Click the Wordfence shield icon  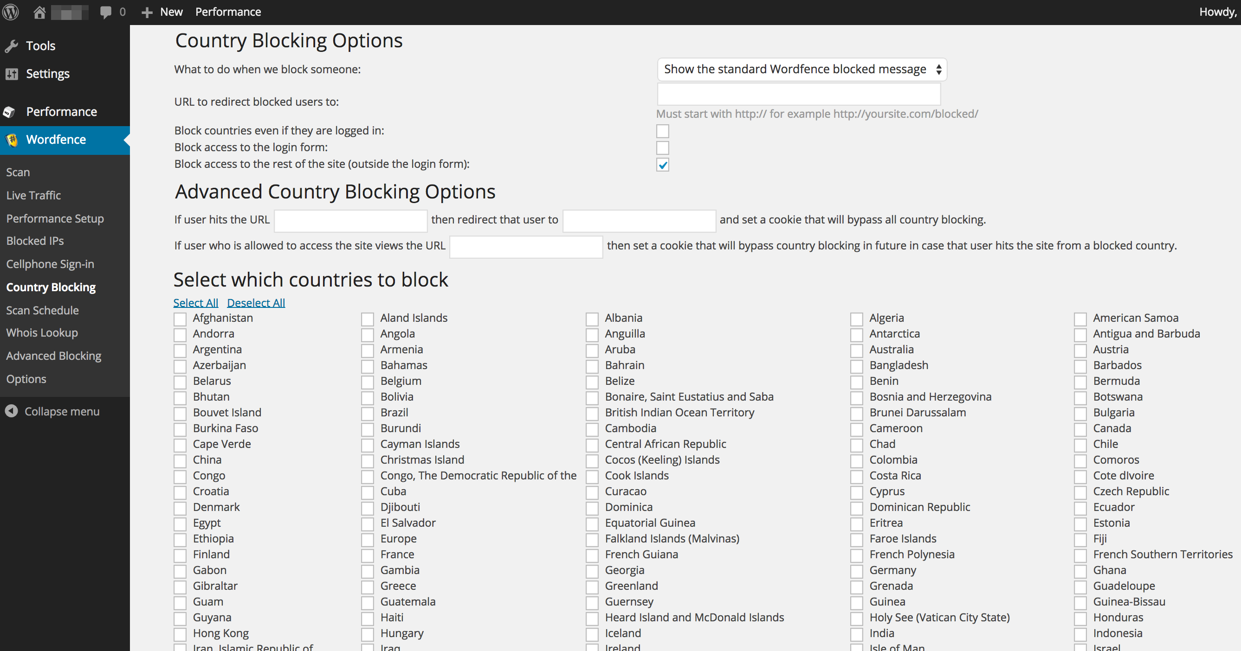tap(12, 140)
